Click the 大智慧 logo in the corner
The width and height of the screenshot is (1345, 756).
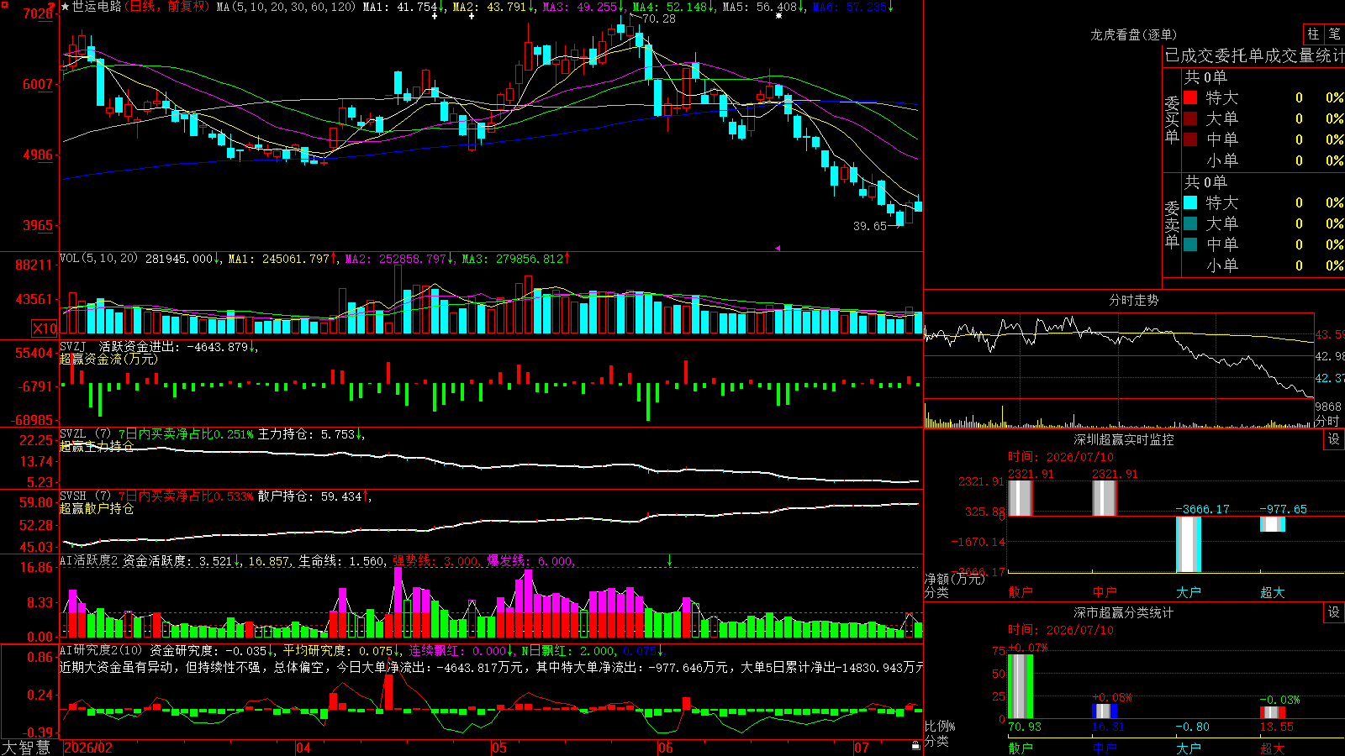[26, 748]
